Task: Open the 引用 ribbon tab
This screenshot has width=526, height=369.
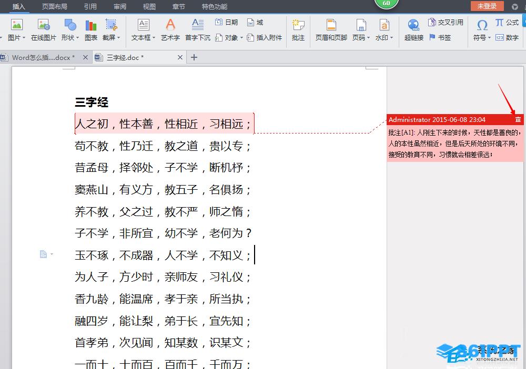Action: pos(90,6)
